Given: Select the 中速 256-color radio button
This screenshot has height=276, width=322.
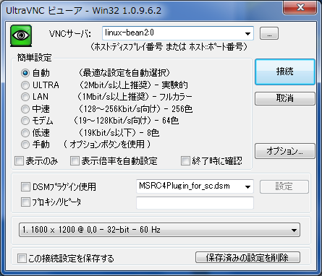Looking at the screenshot, I should tap(25, 109).
